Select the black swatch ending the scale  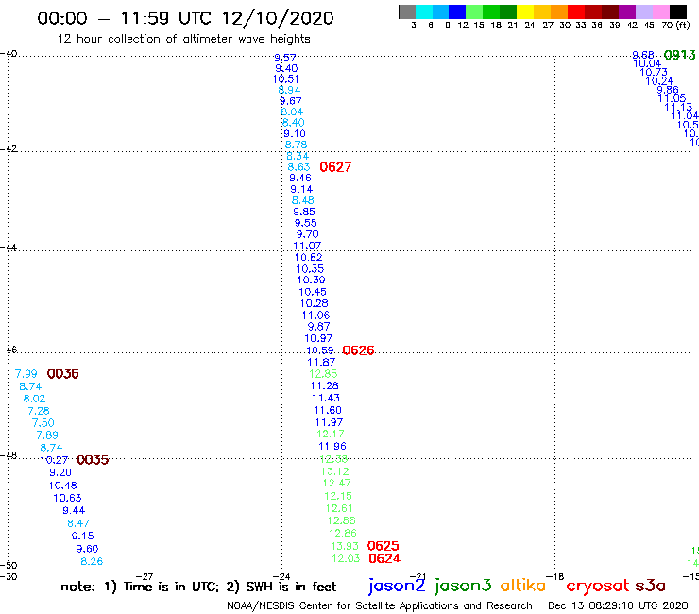click(677, 11)
